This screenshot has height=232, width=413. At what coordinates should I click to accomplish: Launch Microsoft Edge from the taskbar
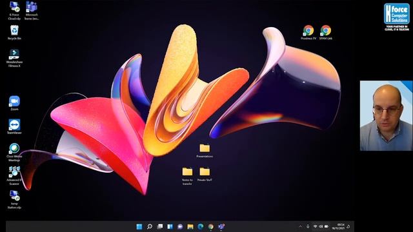[x=201, y=226]
